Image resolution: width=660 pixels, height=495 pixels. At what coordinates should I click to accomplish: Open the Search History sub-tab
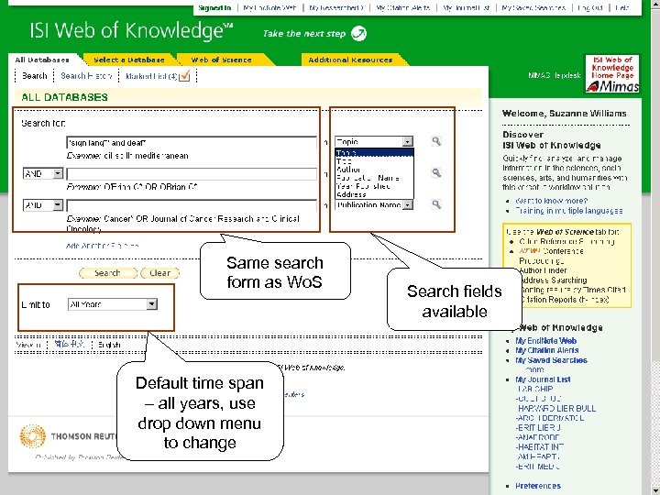tap(86, 76)
